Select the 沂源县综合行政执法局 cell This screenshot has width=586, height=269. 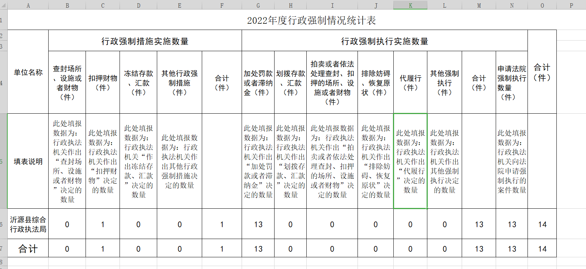(x=28, y=224)
